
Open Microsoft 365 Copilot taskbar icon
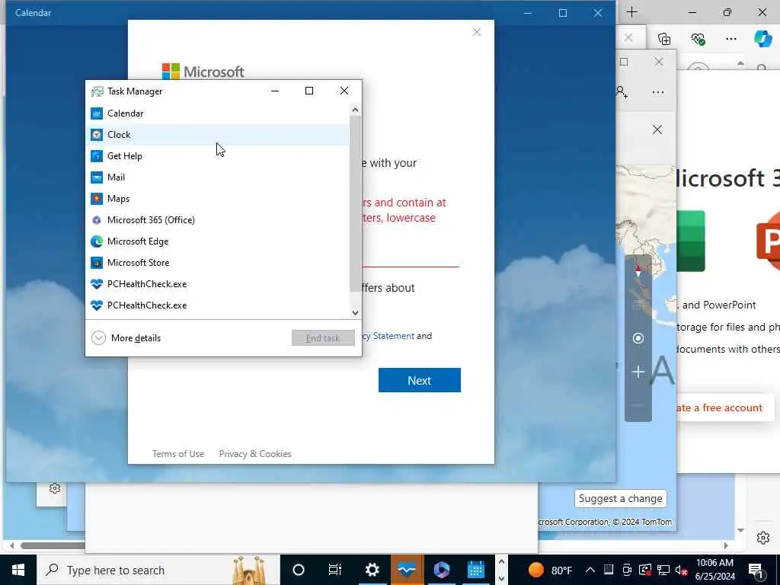(x=441, y=570)
